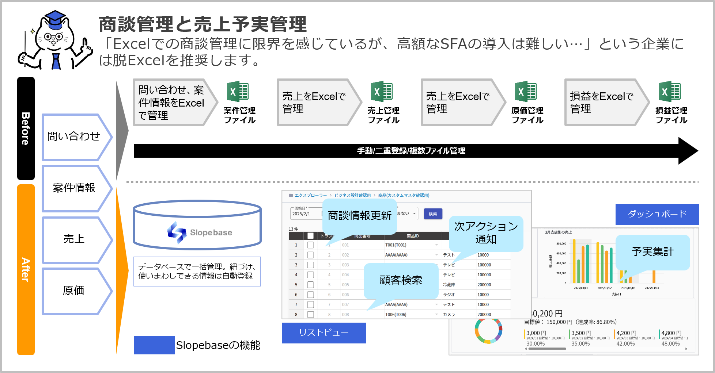Click the blue リストビュー label
715x373 pixels.
tap(324, 332)
